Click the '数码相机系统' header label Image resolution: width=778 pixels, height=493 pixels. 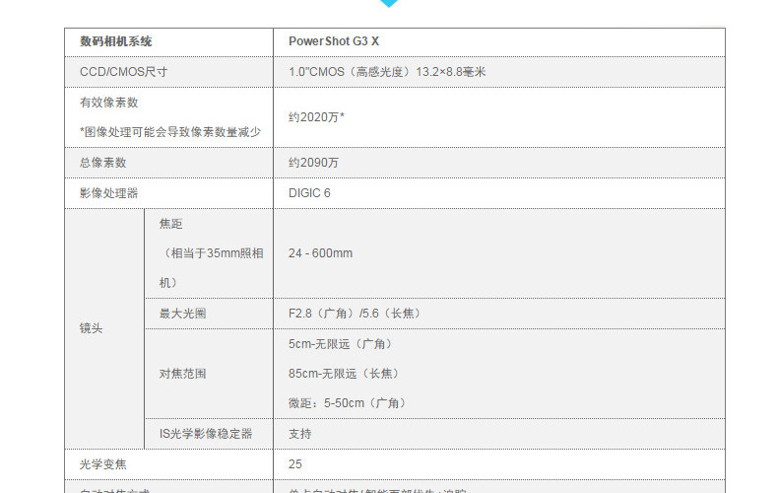click(x=115, y=41)
